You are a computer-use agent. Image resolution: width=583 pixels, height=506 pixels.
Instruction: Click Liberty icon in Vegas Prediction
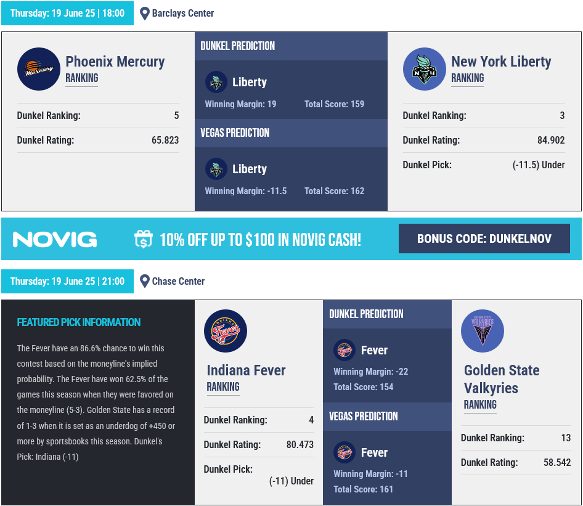click(x=216, y=169)
